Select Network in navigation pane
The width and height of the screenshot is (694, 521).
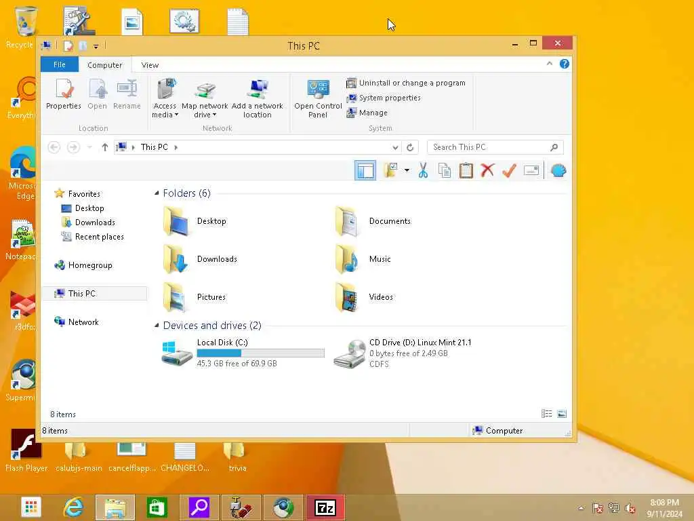click(x=77, y=322)
